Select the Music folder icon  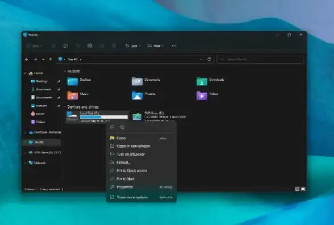[x=73, y=95]
